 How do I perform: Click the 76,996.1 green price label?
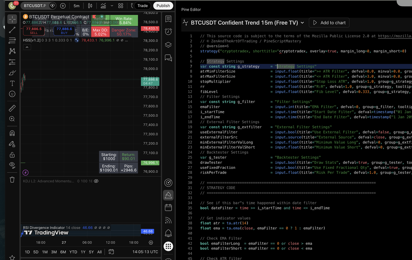(150, 163)
